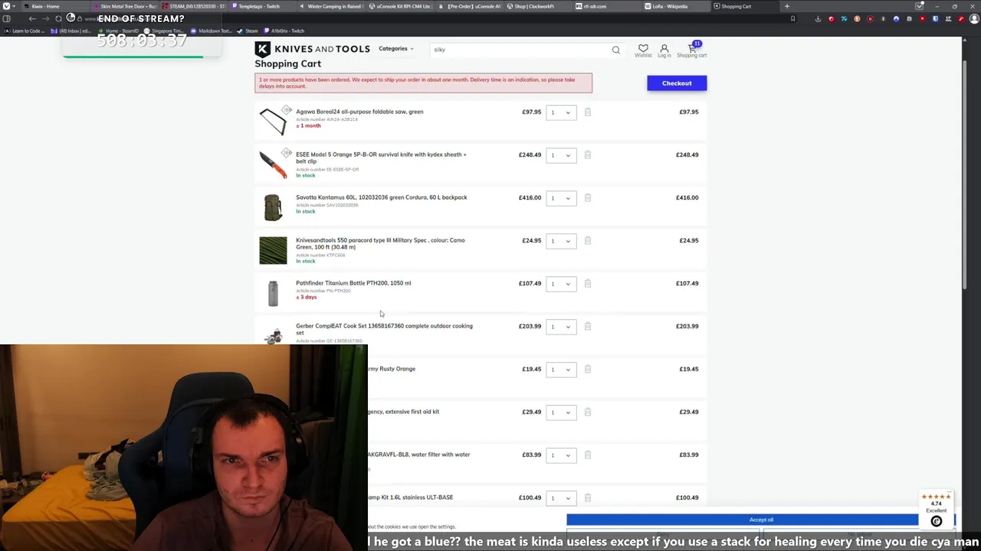
Task: Reload the page with the refresh icon
Action: (x=58, y=18)
